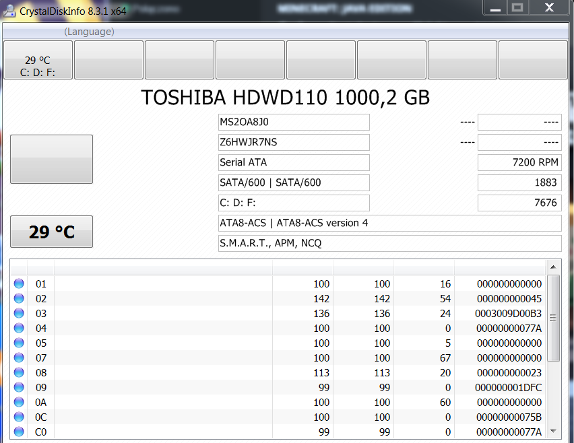This screenshot has height=443, width=574.
Task: Click the firmware field MS2OA8J0
Action: pyautogui.click(x=294, y=122)
